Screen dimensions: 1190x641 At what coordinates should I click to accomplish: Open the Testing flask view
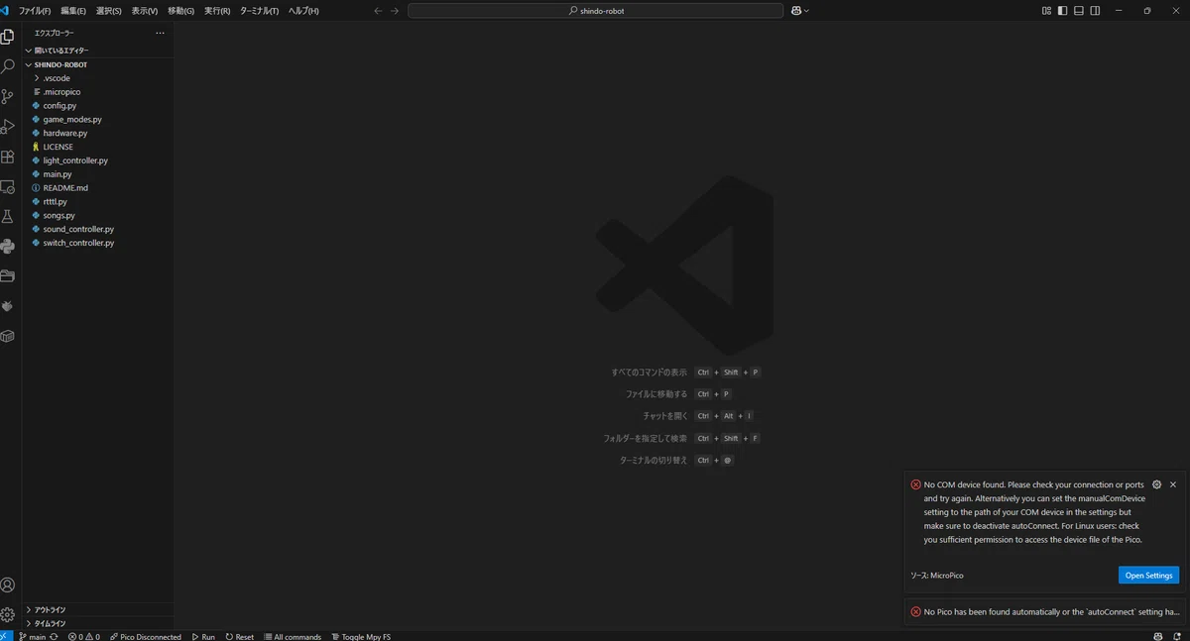click(x=8, y=216)
